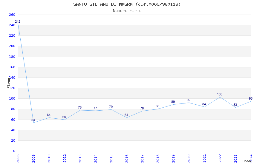Select the 2014 year axis label
The width and height of the screenshot is (254, 164).
pyautogui.click(x=96, y=158)
